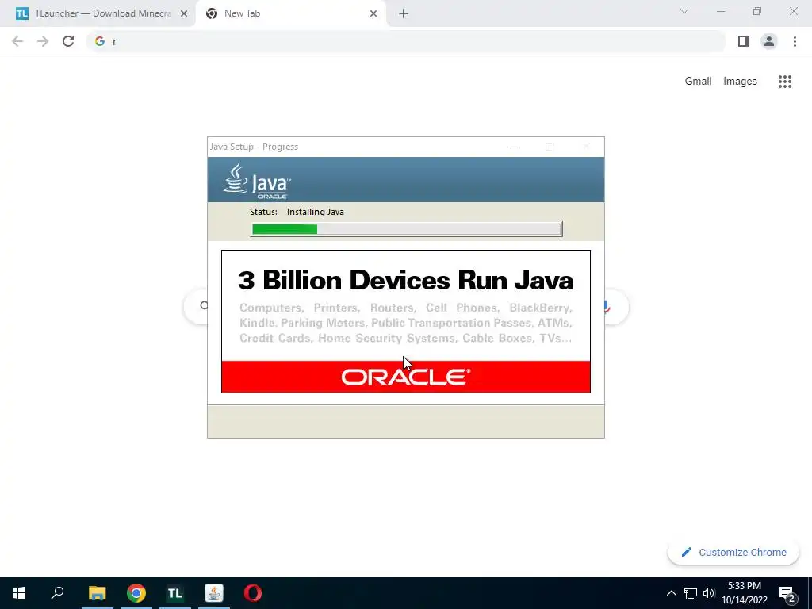The image size is (812, 609).
Task: Click the Oracle red banner
Action: (x=405, y=377)
